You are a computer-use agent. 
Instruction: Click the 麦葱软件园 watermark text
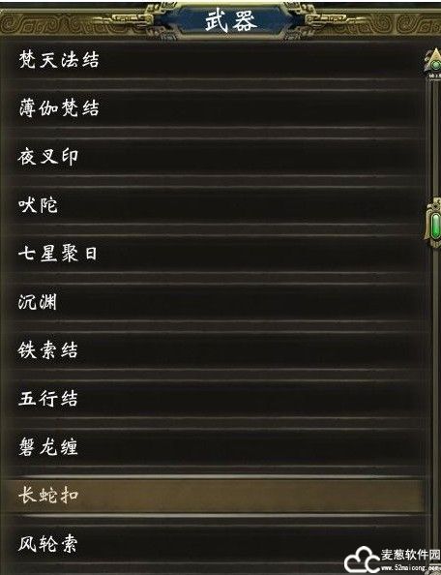pyautogui.click(x=410, y=556)
